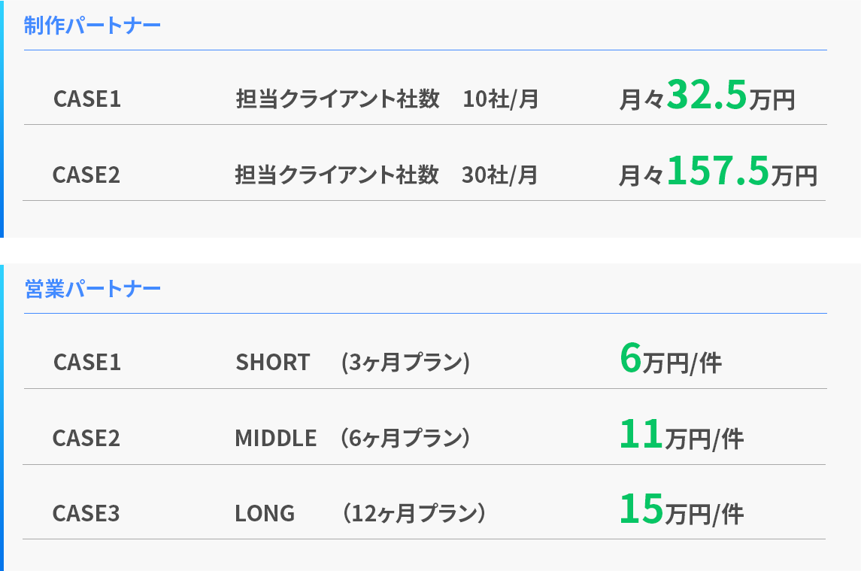
Task: Click the (12ヶ月プラン) text
Action: coord(412,514)
